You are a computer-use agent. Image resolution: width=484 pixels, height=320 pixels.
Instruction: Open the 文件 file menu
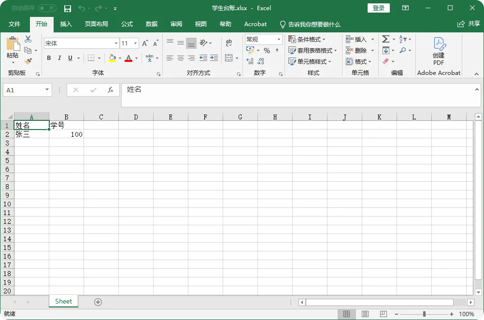click(x=14, y=24)
